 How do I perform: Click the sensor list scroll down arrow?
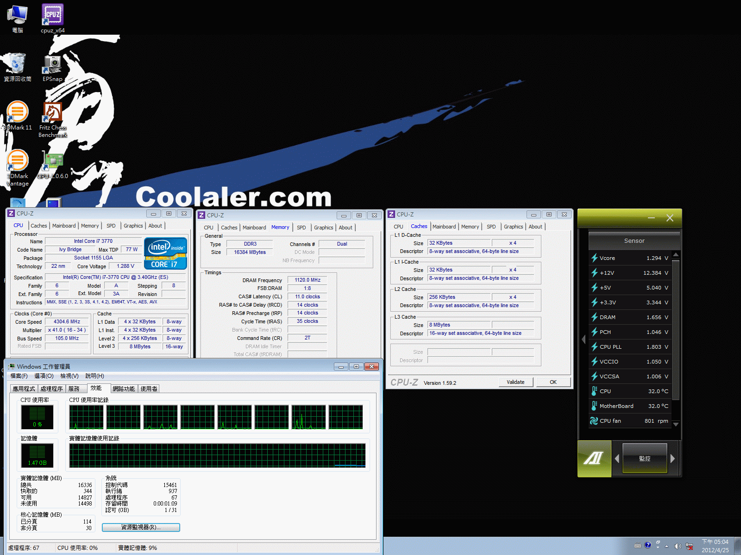(x=676, y=424)
